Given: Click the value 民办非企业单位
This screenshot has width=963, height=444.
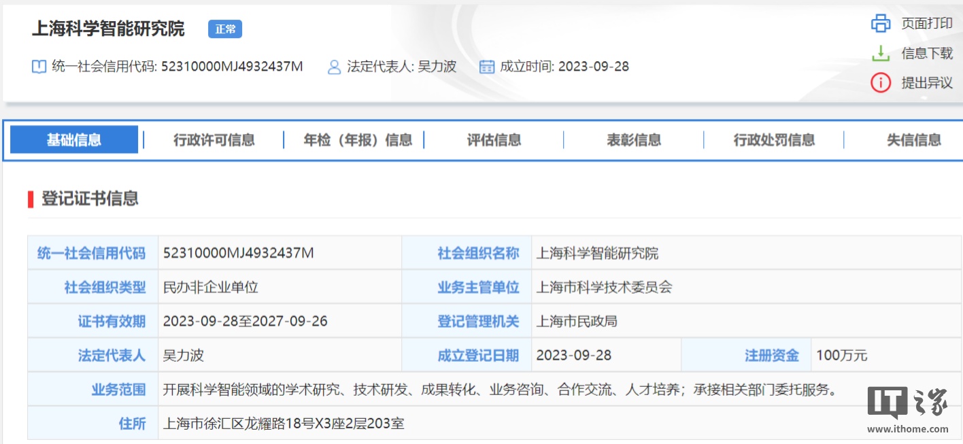Looking at the screenshot, I should [x=211, y=288].
